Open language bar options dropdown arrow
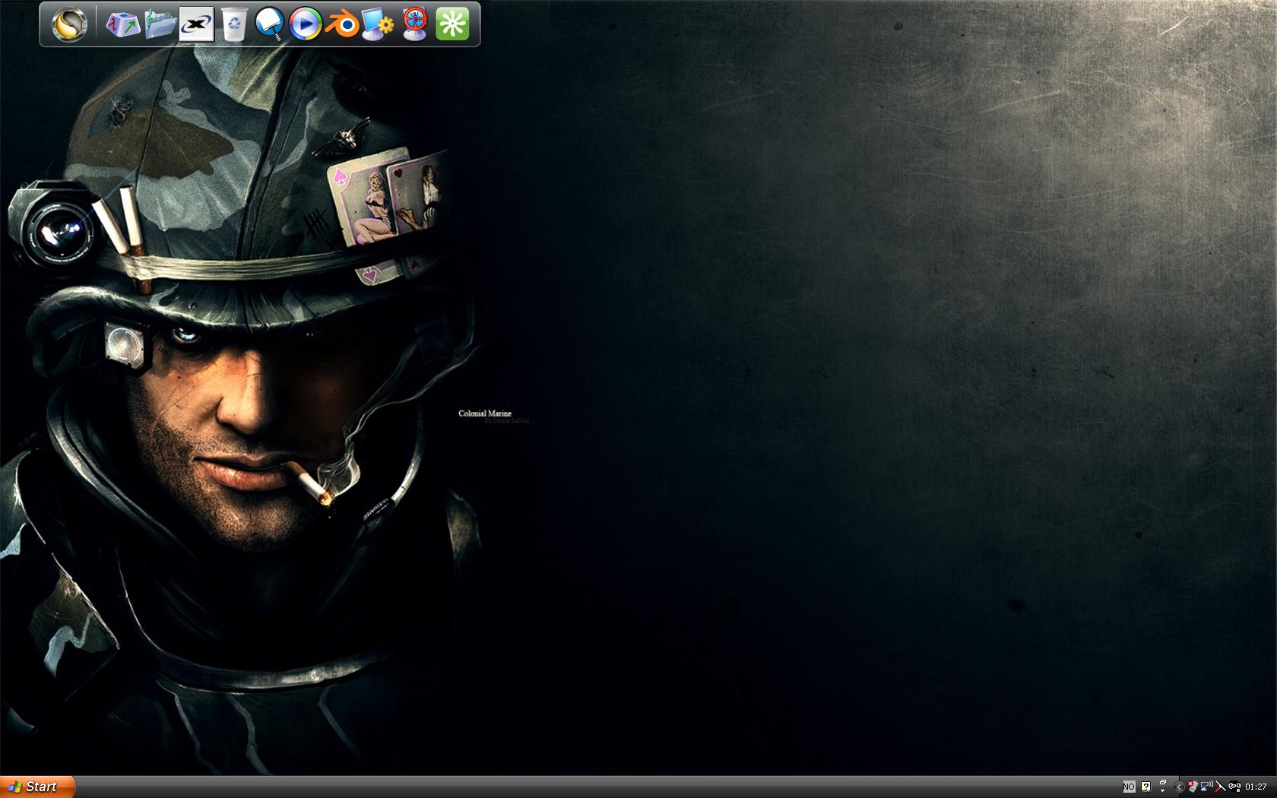This screenshot has width=1277, height=798. 1163,790
